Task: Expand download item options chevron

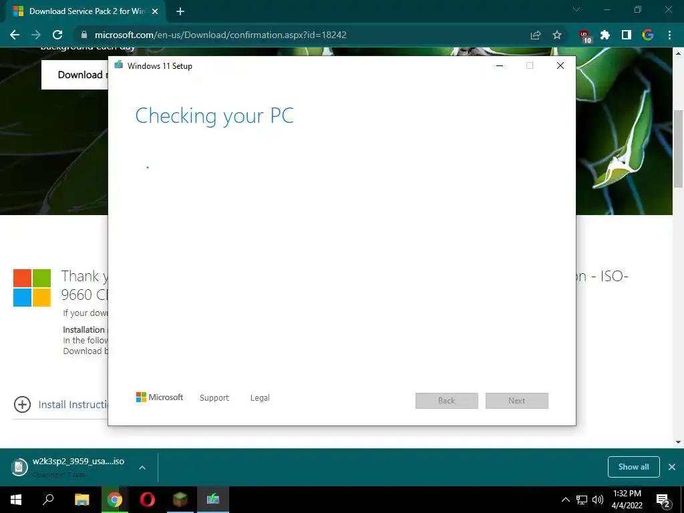Action: (142, 467)
